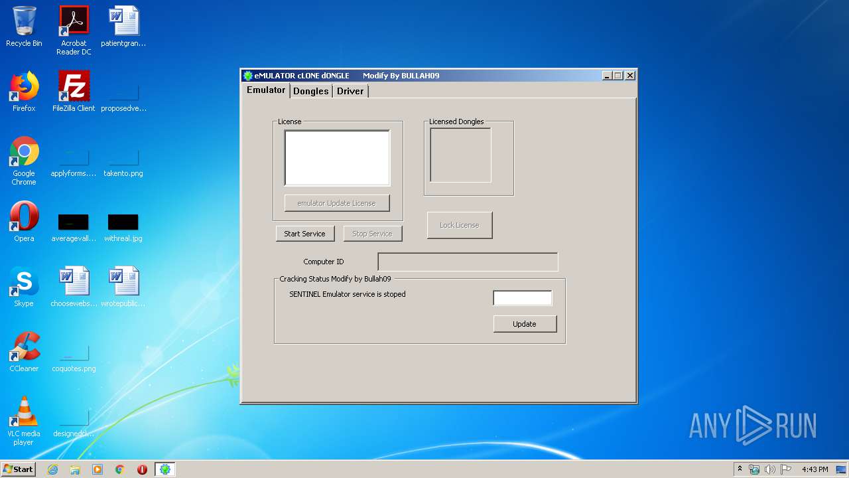Click the Lock License button
This screenshot has width=849, height=478.
click(x=460, y=225)
